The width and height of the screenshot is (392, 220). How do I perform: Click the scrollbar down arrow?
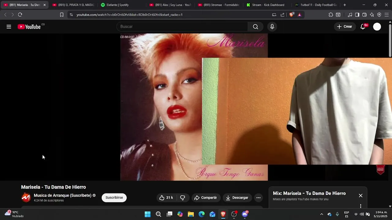[x=390, y=206]
